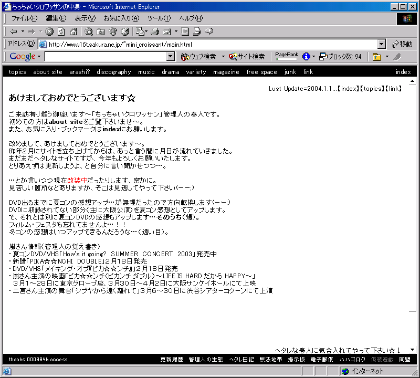Image resolution: width=420 pixels, height=378 pixels.
Task: Expand the page info dropdown arrow
Action: (313, 57)
